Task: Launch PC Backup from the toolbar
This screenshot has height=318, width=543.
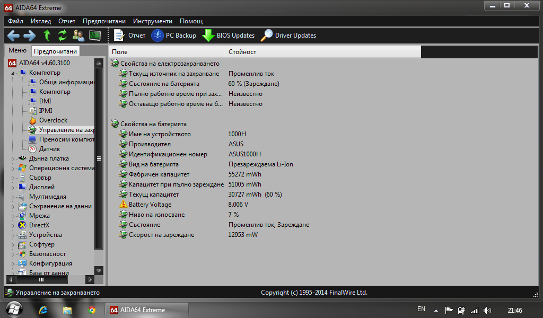Action: [x=173, y=36]
